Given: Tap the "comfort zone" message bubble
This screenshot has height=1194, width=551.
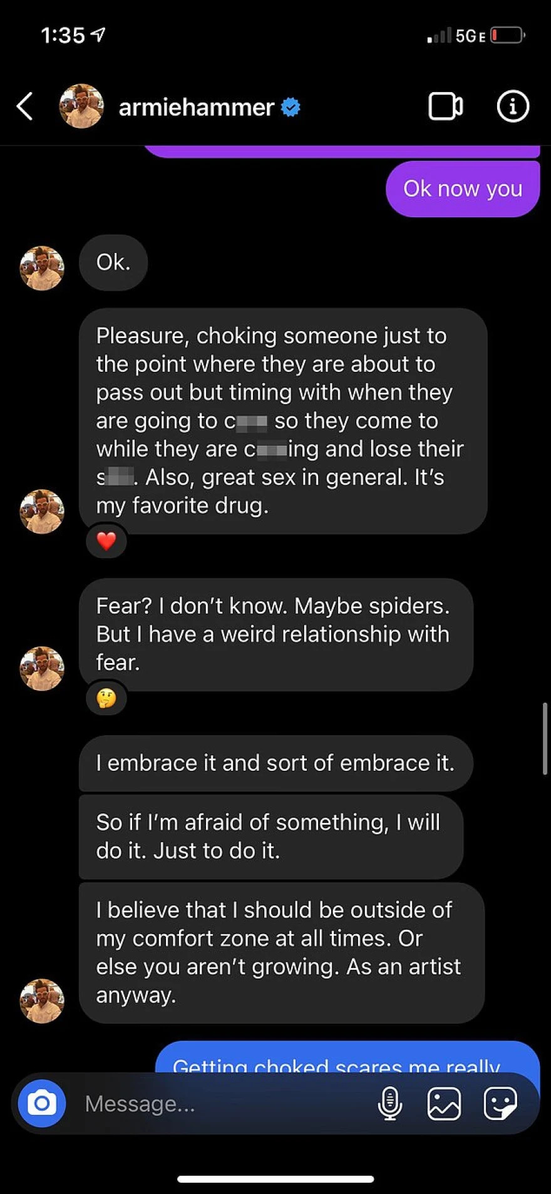Looking at the screenshot, I should coord(281,952).
